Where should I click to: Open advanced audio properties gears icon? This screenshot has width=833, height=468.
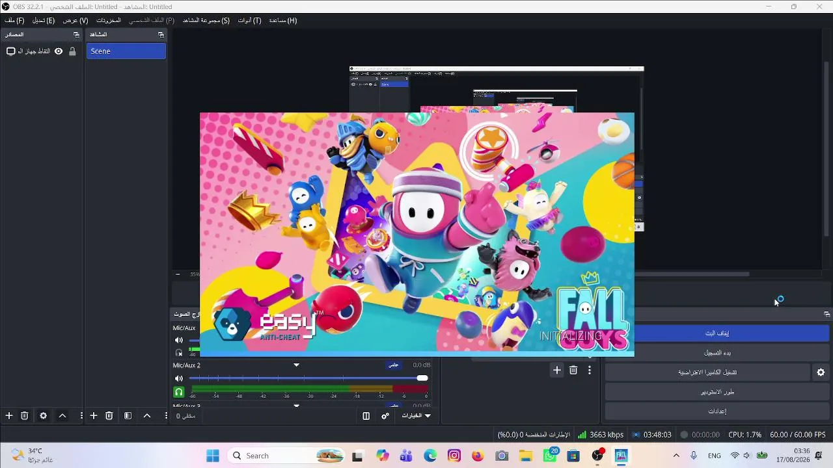(x=385, y=416)
